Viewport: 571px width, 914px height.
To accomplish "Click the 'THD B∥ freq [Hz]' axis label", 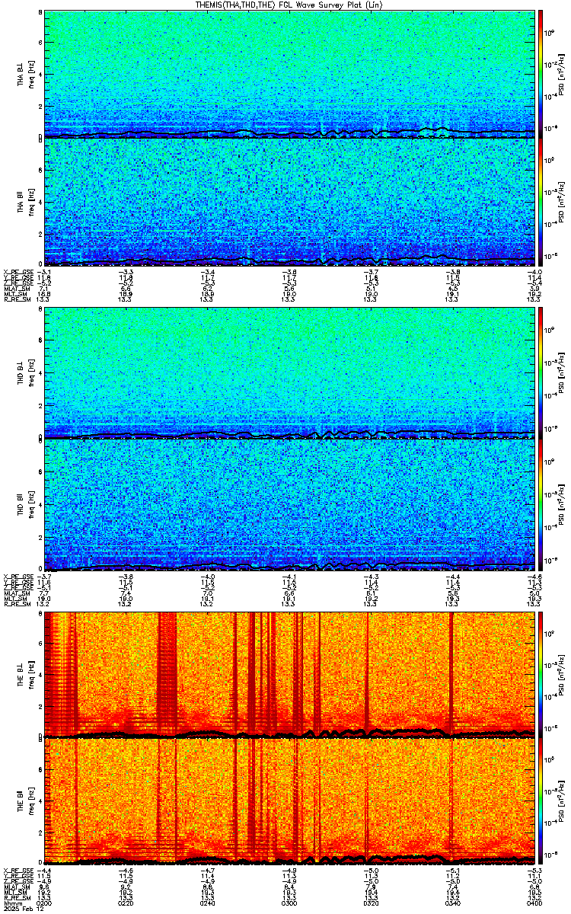I will click(24, 503).
